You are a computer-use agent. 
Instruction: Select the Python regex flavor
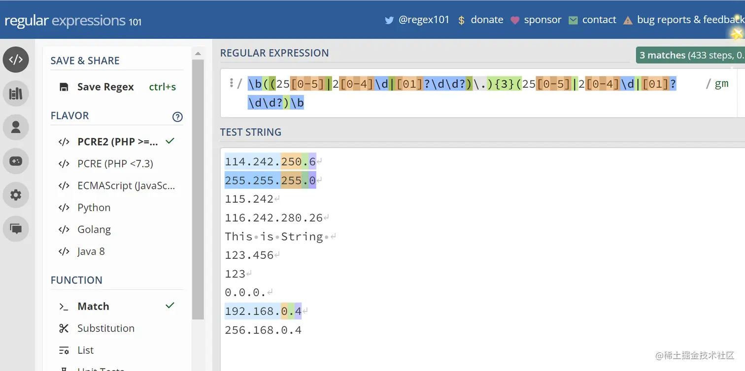pyautogui.click(x=94, y=208)
